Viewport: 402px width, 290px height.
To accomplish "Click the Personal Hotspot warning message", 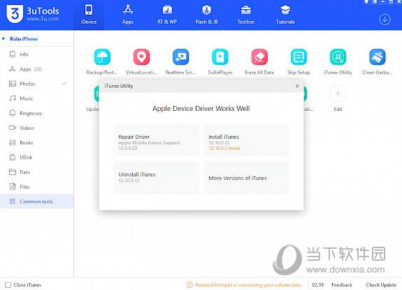I will (x=247, y=284).
